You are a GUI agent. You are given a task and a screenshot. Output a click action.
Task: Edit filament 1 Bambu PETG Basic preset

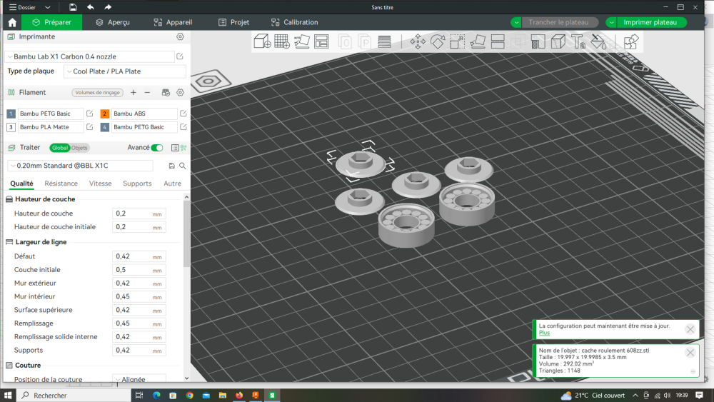pos(90,114)
